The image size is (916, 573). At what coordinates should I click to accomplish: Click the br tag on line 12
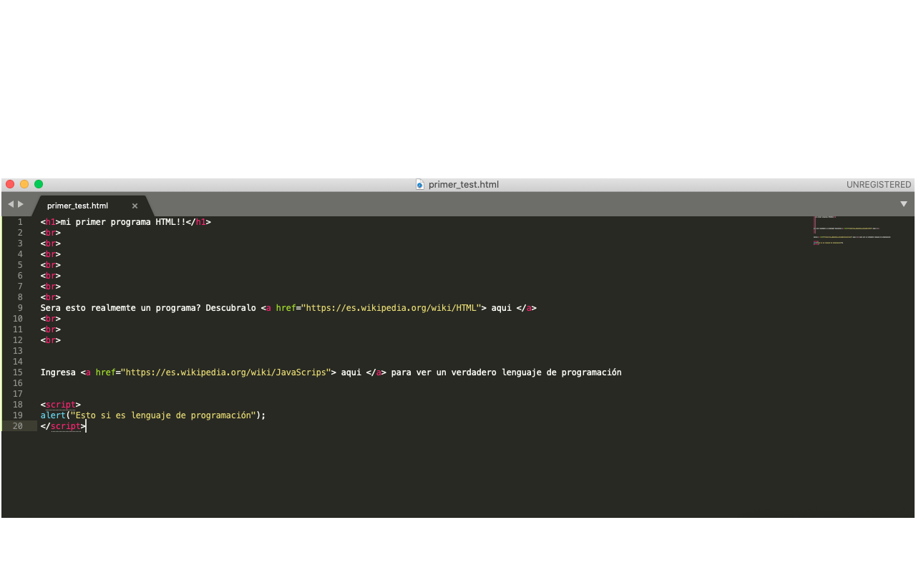point(51,340)
